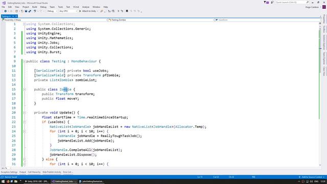Open the Web Publish Activity tab
Screen dimensions: 327x184
coord(52,172)
